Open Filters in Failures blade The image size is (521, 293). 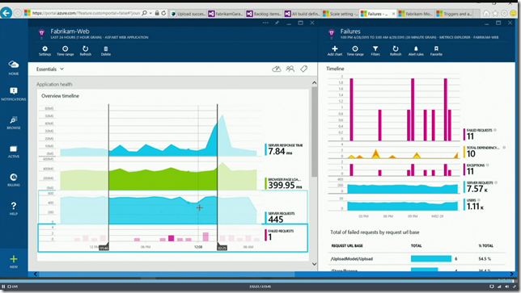coord(375,51)
